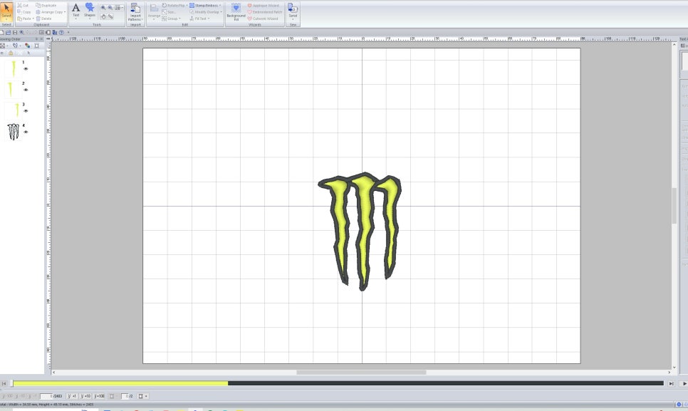Select sewing order thumbnail 2
Image resolution: width=688 pixels, height=411 pixels.
pyautogui.click(x=13, y=90)
